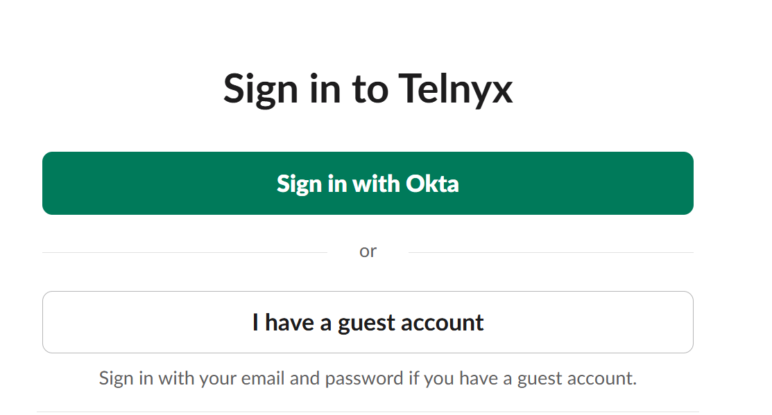This screenshot has width=772, height=415.
Task: Click the bottom horizontal separator line
Action: [x=368, y=410]
